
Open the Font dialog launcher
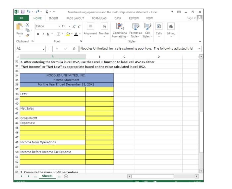coord(81,41)
